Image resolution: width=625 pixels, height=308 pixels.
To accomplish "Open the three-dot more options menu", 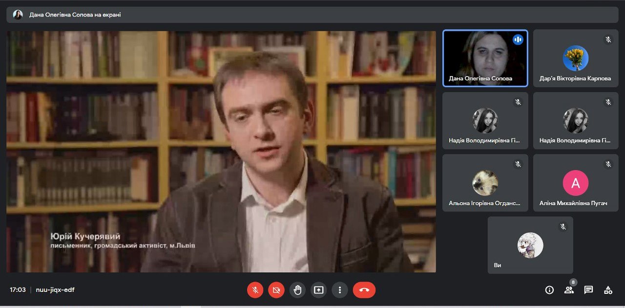I will pyautogui.click(x=340, y=290).
